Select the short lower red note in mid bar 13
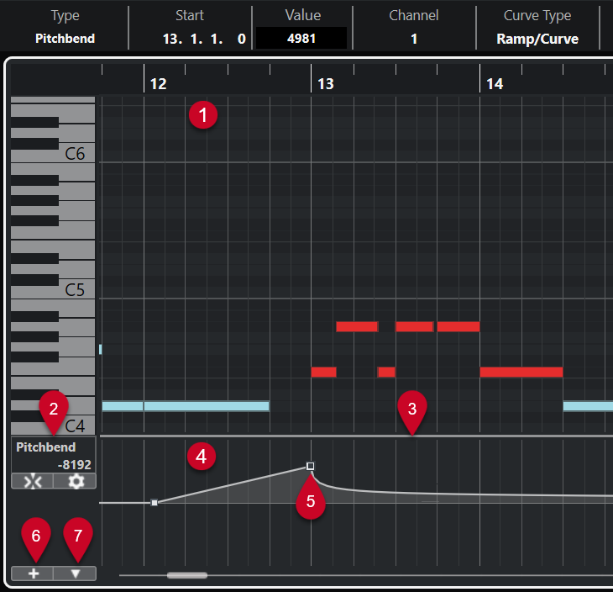The height and width of the screenshot is (592, 613). pyautogui.click(x=386, y=372)
